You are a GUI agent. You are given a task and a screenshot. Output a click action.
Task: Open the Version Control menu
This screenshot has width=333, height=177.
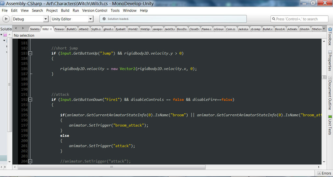(x=95, y=10)
